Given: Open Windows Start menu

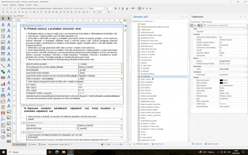Looking at the screenshot, I should tap(3, 152).
